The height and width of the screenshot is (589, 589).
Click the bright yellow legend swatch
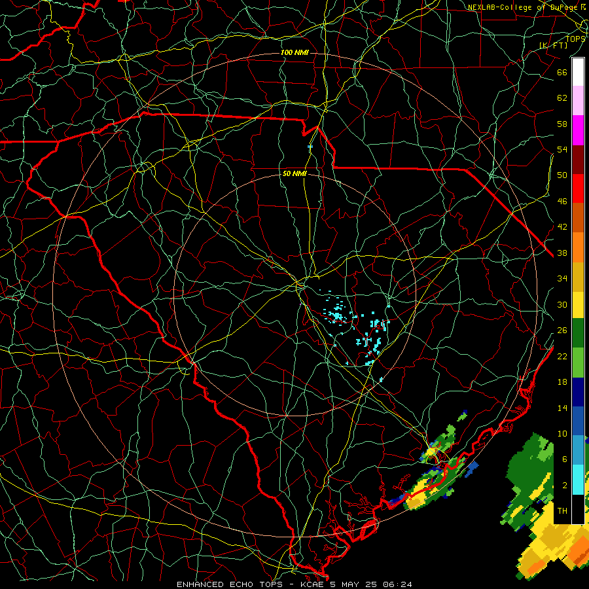578,304
